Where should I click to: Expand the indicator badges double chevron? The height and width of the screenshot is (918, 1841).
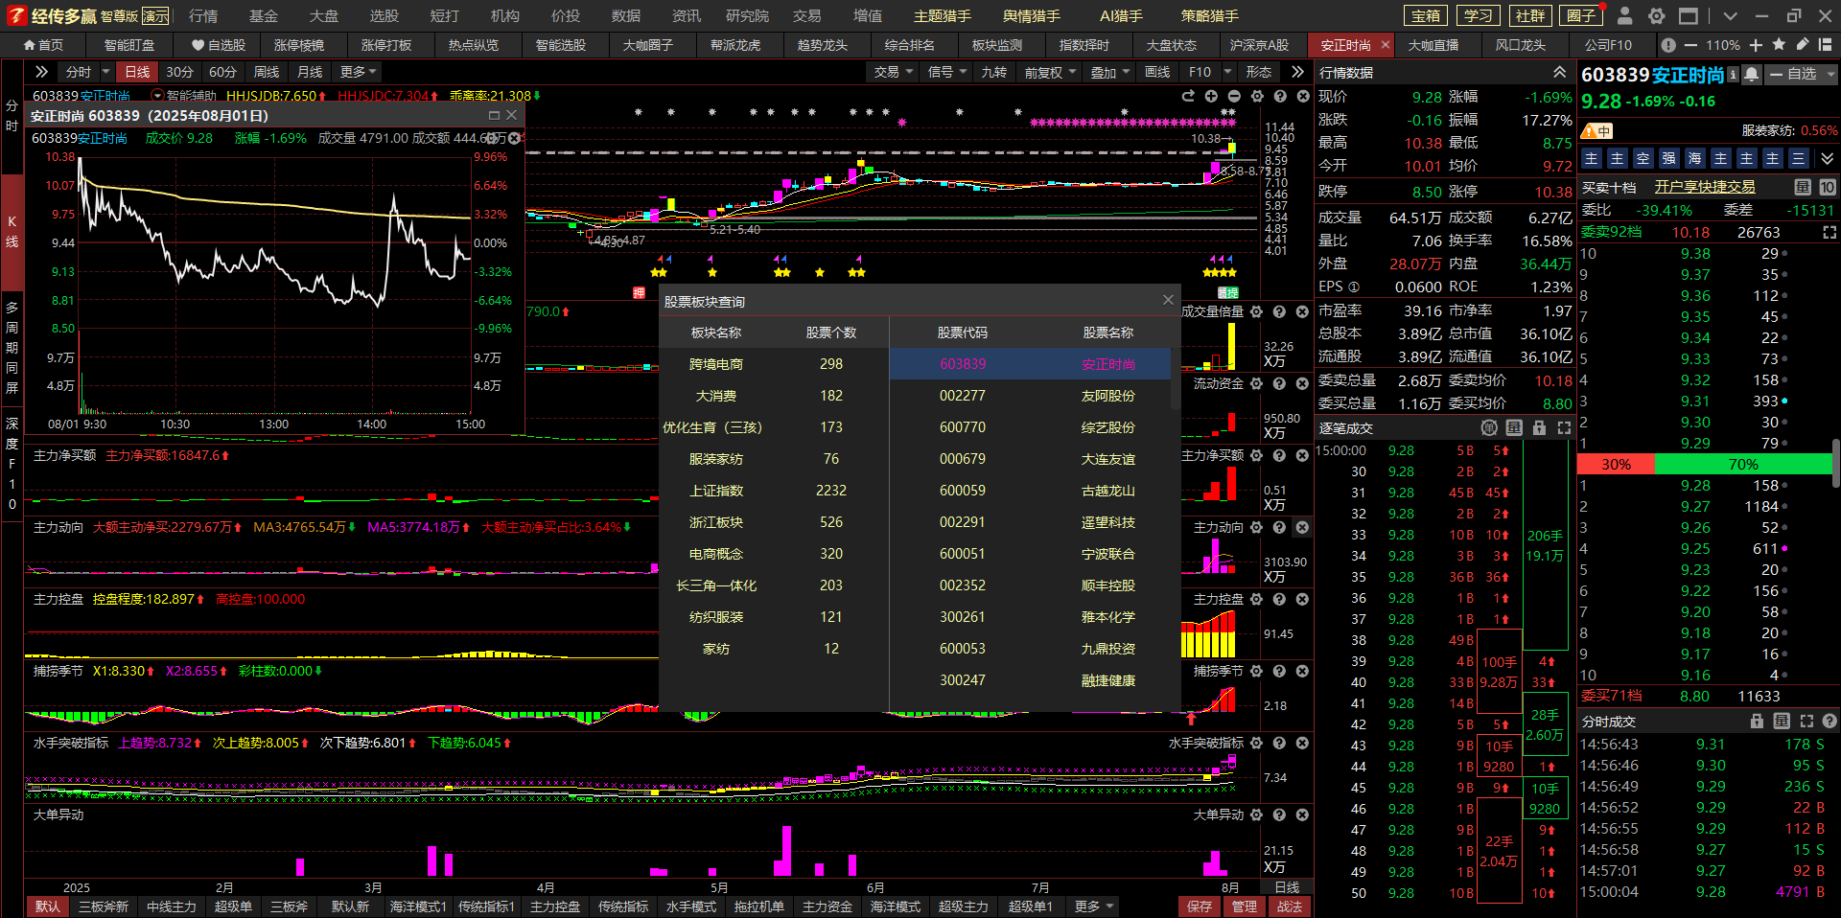1827,159
